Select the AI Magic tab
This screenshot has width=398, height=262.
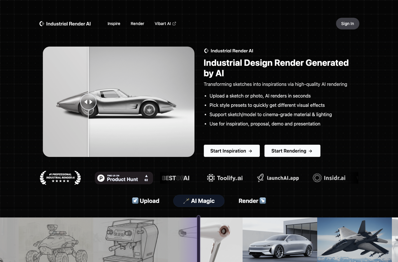[x=199, y=201]
